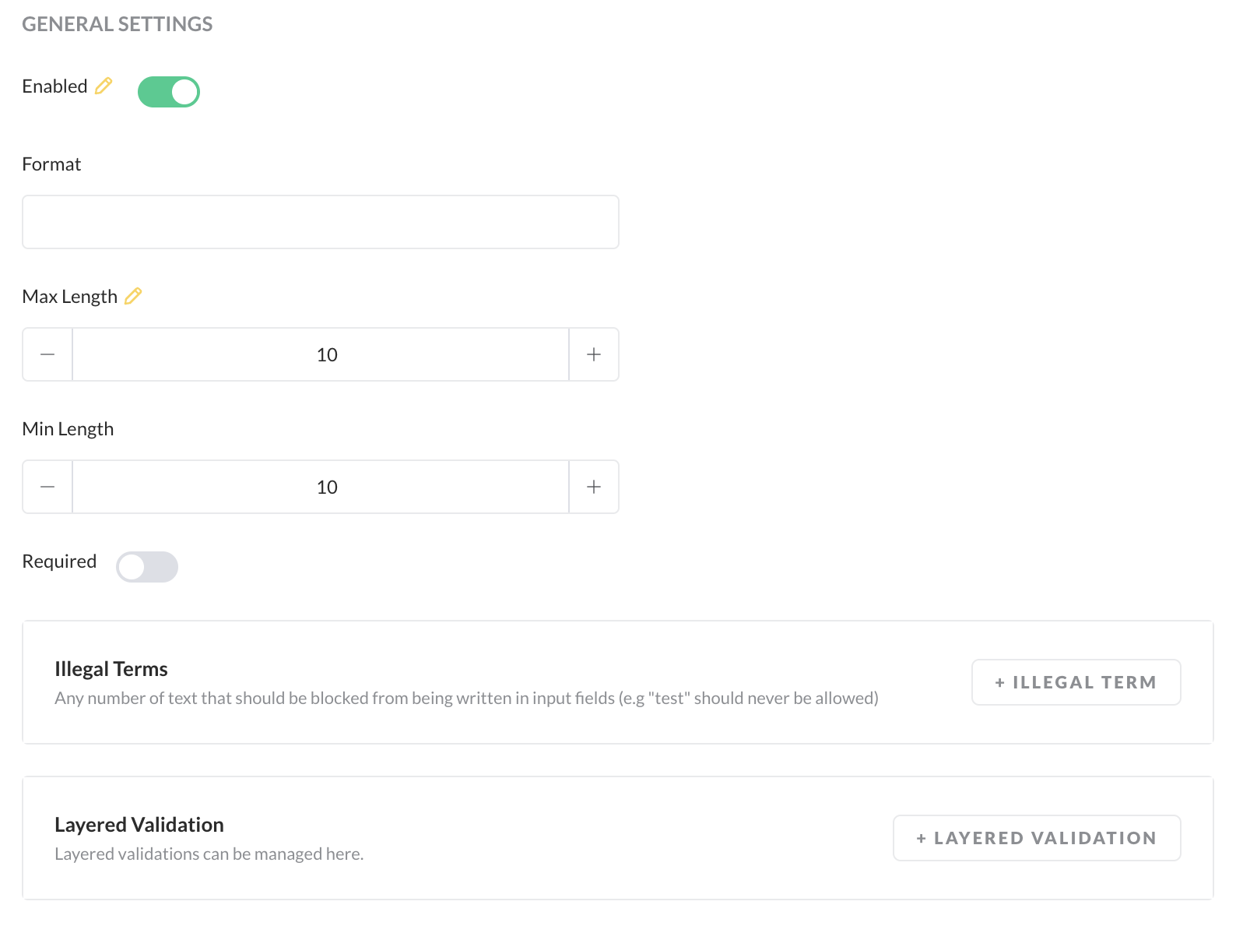Add a new layered validation
Screen dimensions: 1236x933
click(1036, 838)
